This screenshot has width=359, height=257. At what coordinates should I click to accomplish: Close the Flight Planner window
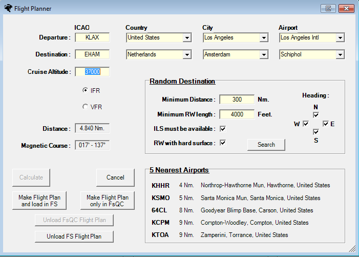pos(346,9)
